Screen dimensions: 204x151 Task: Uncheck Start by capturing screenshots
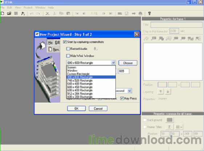click(65, 42)
